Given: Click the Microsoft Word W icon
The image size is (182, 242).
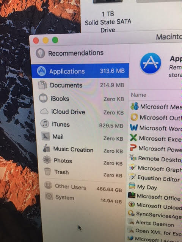Looking at the screenshot, I should click(134, 127).
